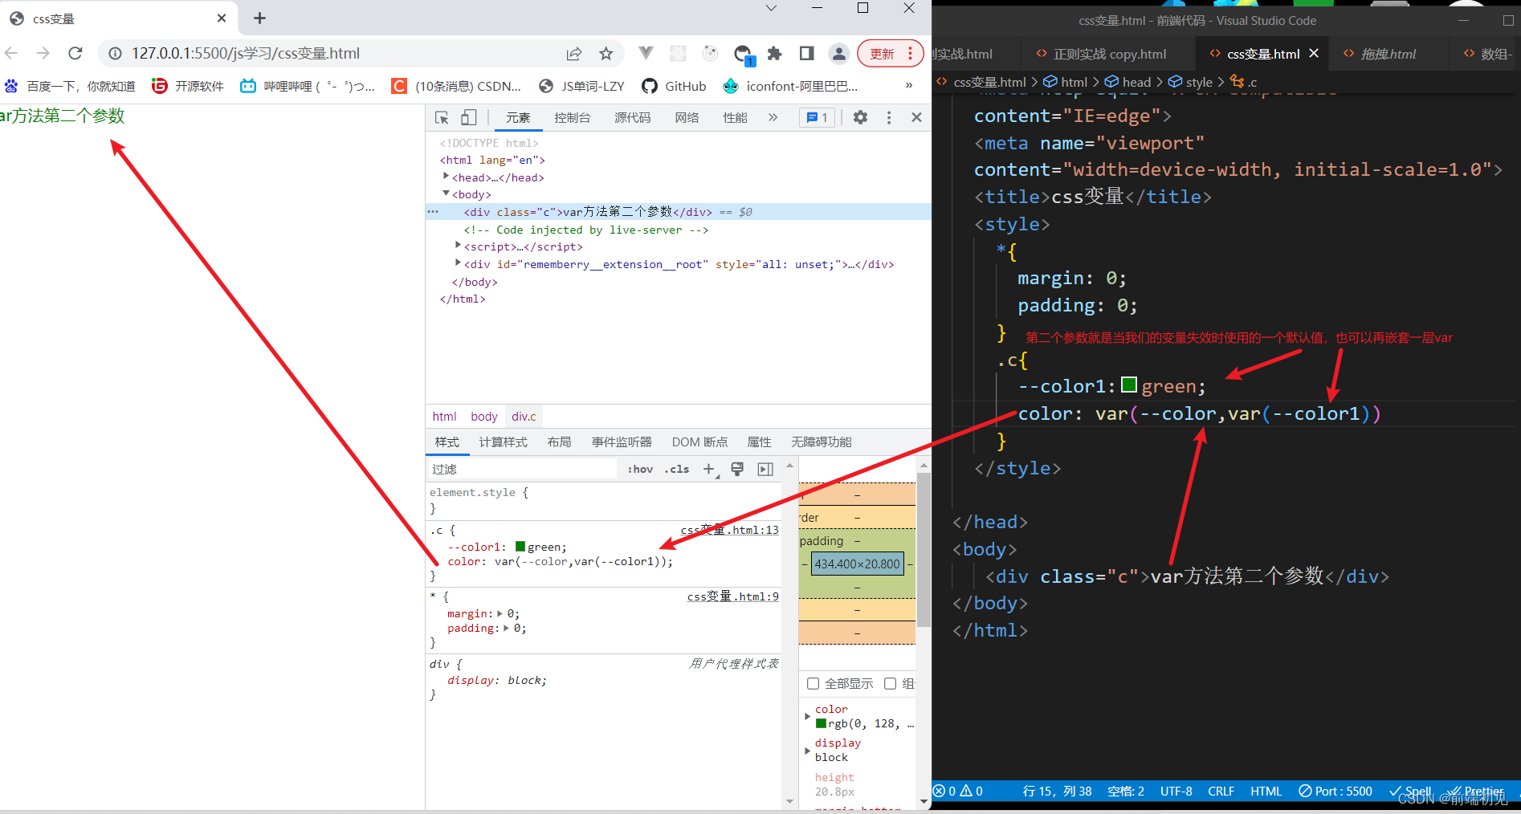Click the styles filter input field
The height and width of the screenshot is (814, 1521).
point(522,469)
